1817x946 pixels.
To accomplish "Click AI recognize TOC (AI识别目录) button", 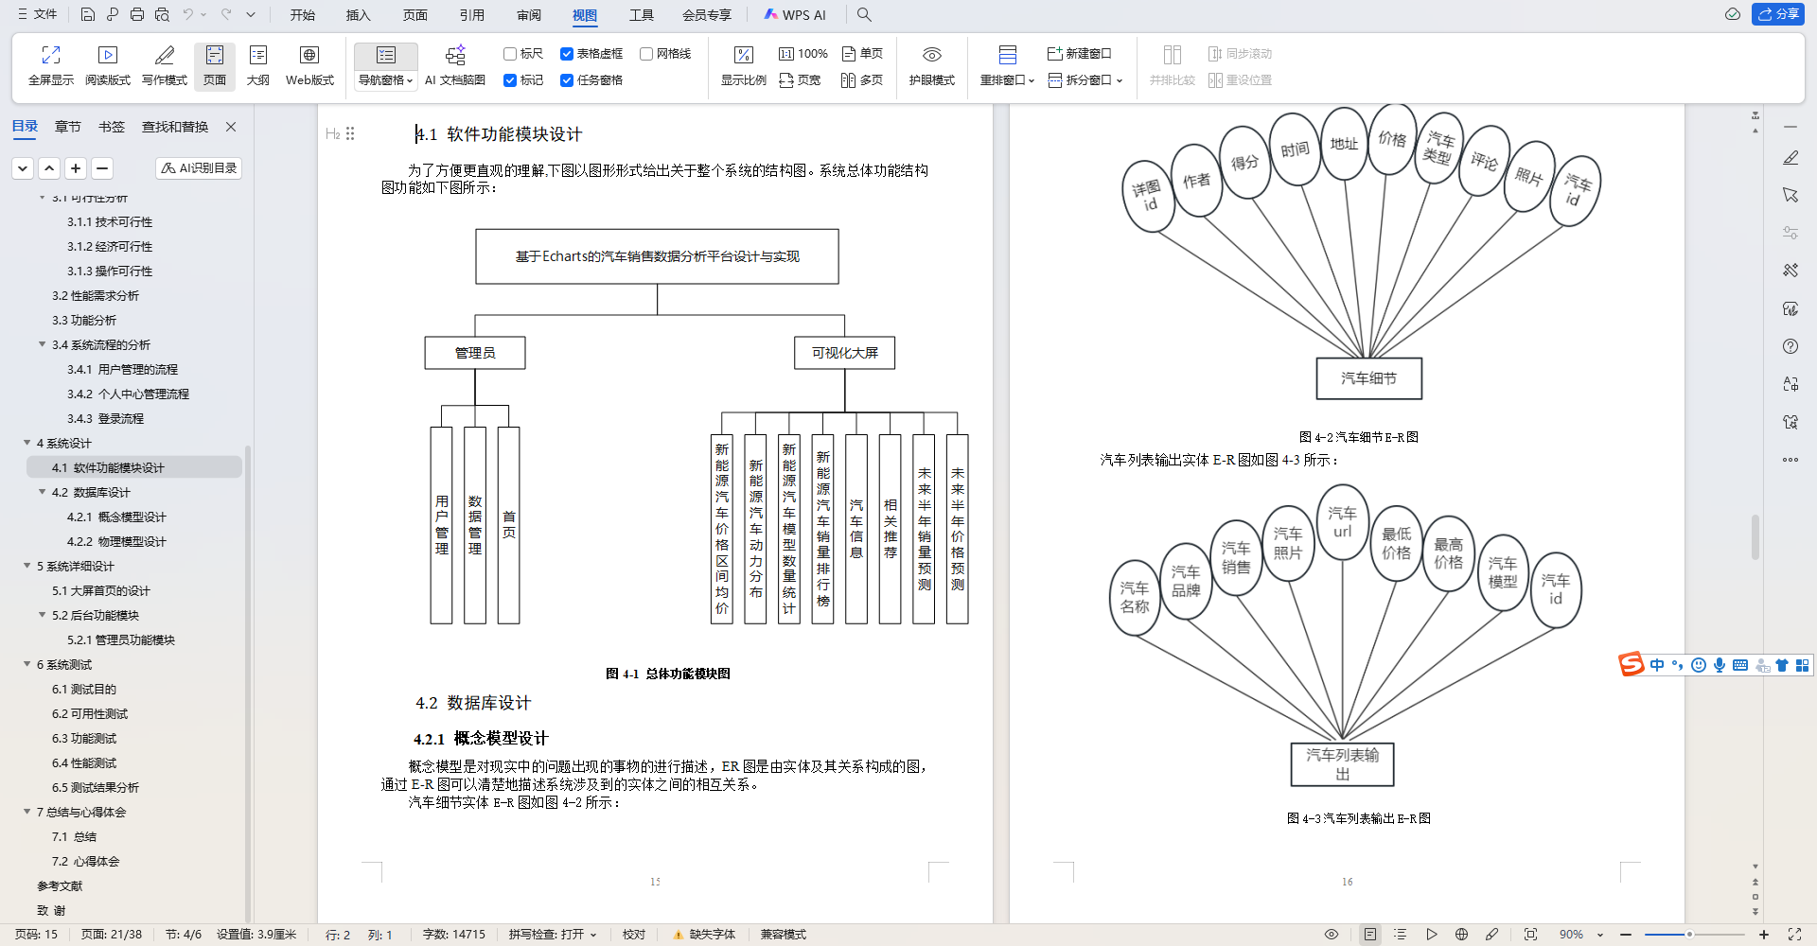I will point(199,167).
